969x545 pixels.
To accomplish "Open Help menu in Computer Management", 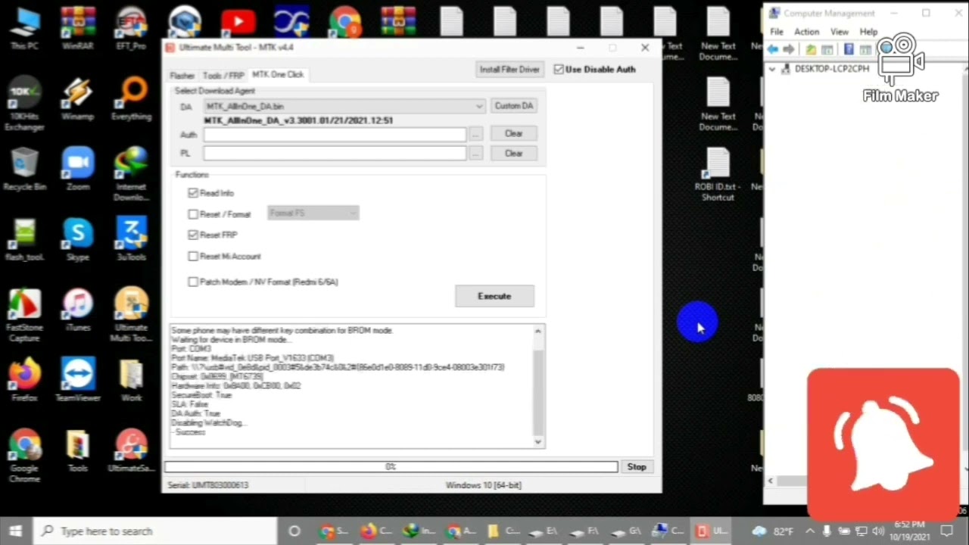I will 868,32.
